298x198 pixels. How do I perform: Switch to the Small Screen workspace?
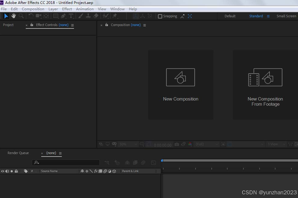tap(286, 16)
